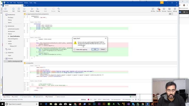This screenshot has width=189, height=106.
Task: Cancel the Apply Stash dialog
Action: [x=102, y=49]
